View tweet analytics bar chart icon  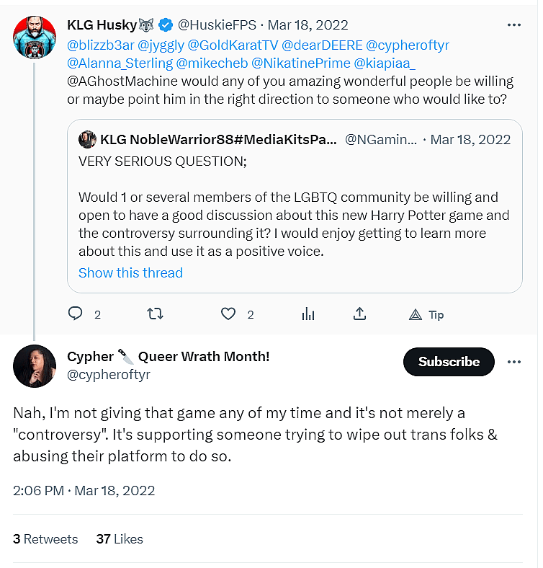tap(308, 314)
